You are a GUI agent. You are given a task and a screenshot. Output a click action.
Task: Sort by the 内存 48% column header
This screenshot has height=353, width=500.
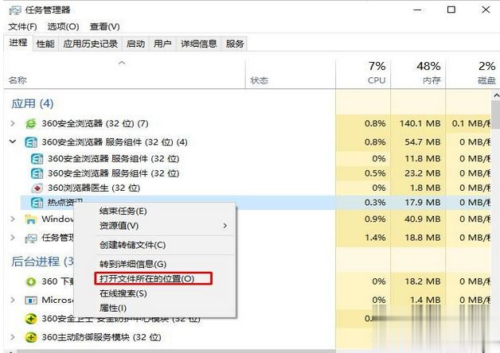418,73
